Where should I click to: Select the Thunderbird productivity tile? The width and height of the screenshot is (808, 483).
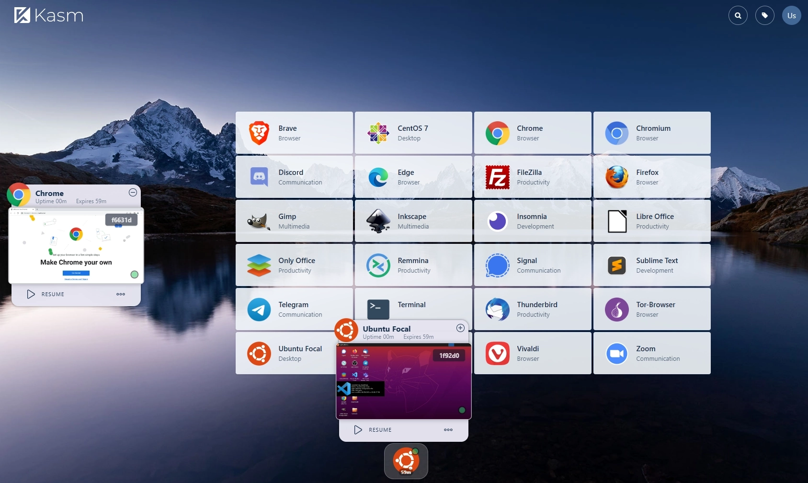pos(532,309)
